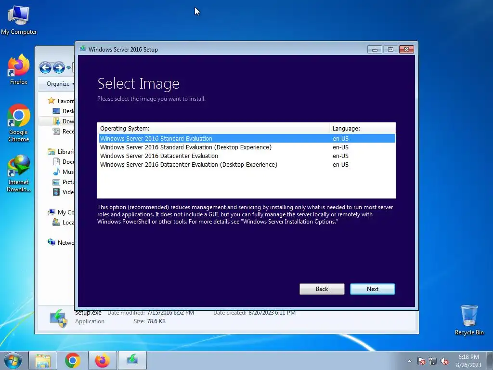Select Downloads in Explorer navigation pane
The width and height of the screenshot is (493, 370).
click(64, 121)
